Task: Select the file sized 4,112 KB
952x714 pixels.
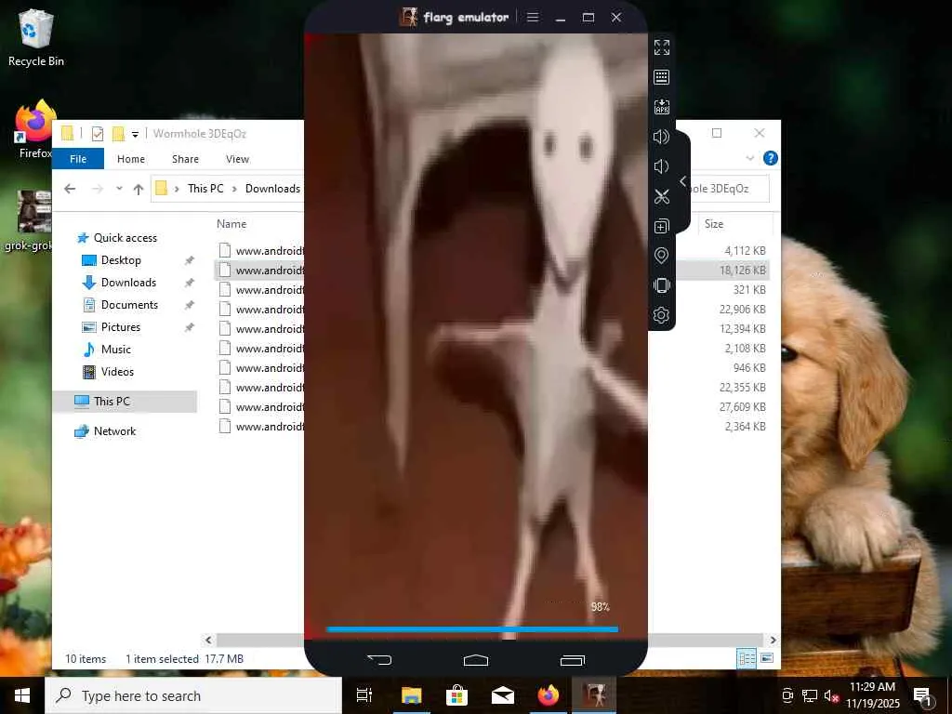Action: 492,251
